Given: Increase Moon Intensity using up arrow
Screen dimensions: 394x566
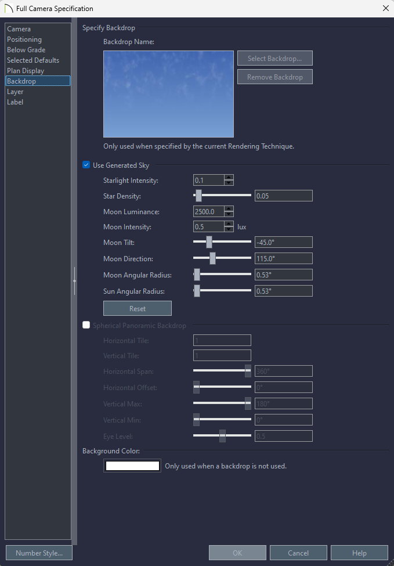Looking at the screenshot, I should tap(229, 224).
